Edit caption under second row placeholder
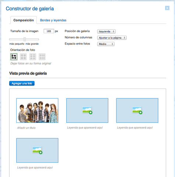 coord(35,167)
